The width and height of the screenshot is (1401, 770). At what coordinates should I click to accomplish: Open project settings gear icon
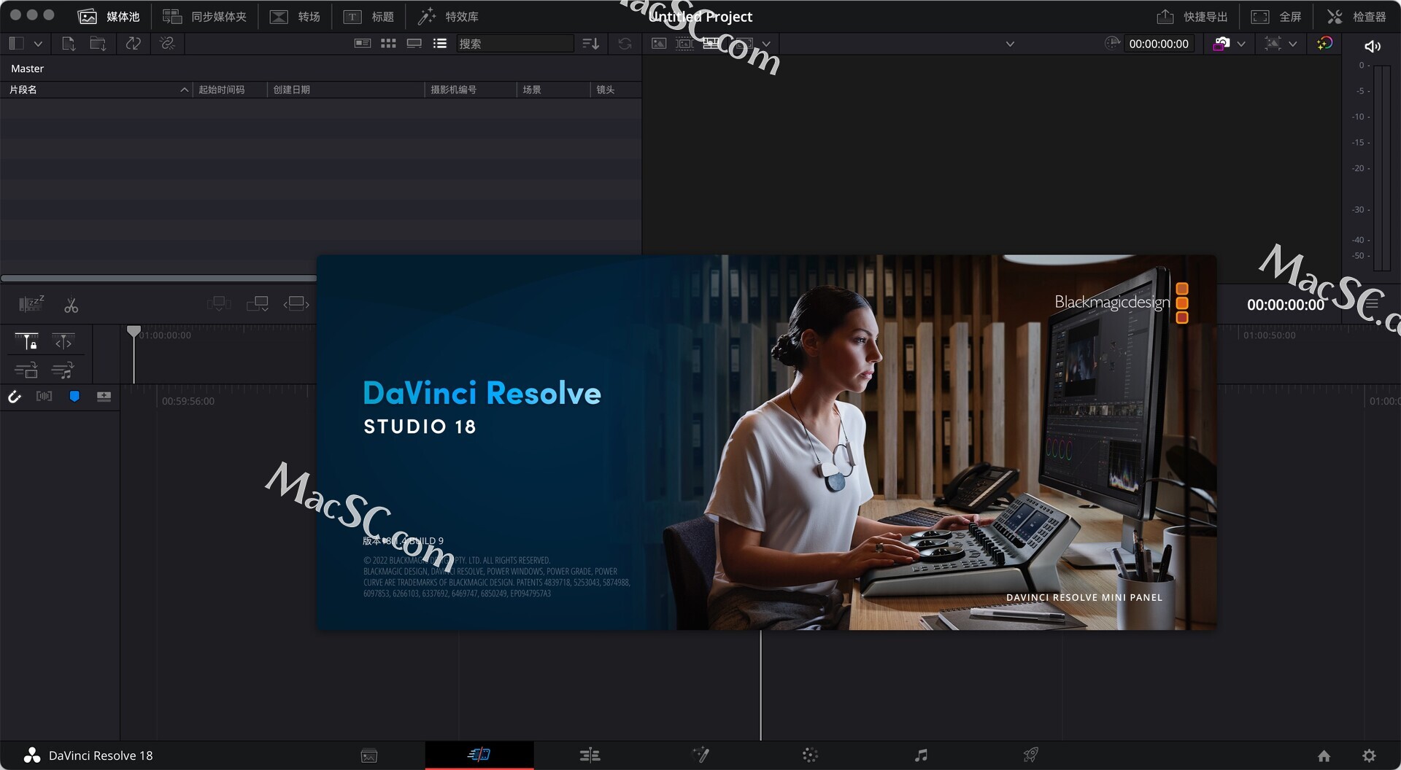1369,756
